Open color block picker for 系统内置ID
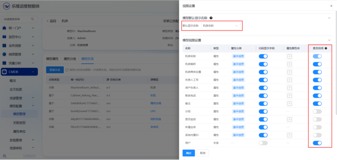This screenshot has width=337, height=160. coord(290,135)
